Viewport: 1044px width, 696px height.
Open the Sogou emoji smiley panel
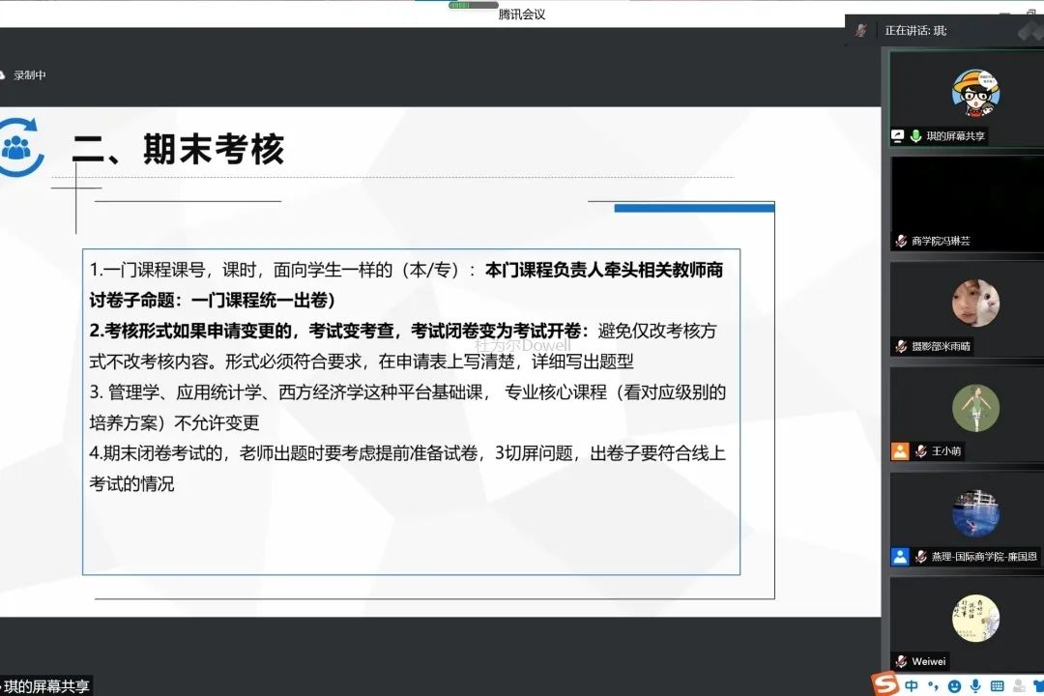[x=954, y=685]
